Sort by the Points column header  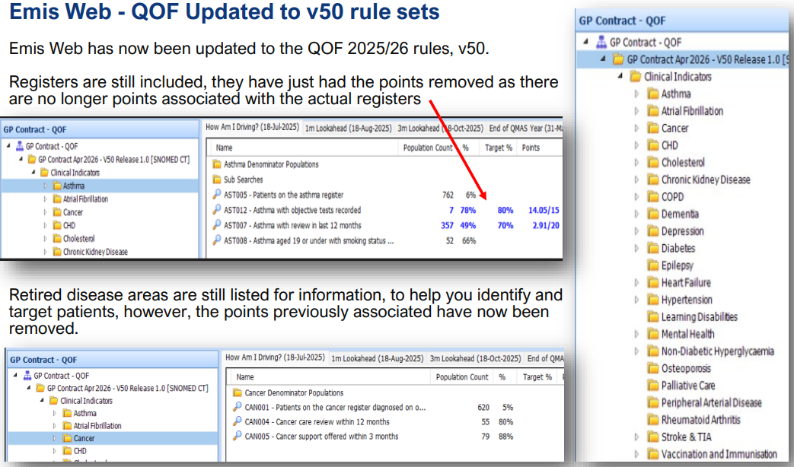[531, 148]
